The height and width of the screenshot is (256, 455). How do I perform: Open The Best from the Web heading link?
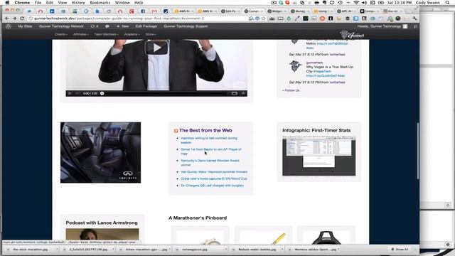(205, 131)
